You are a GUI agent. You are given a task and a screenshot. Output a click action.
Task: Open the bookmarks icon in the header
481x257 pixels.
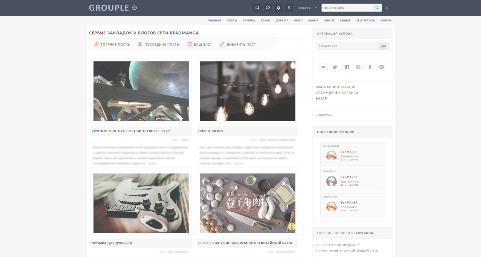click(x=257, y=7)
